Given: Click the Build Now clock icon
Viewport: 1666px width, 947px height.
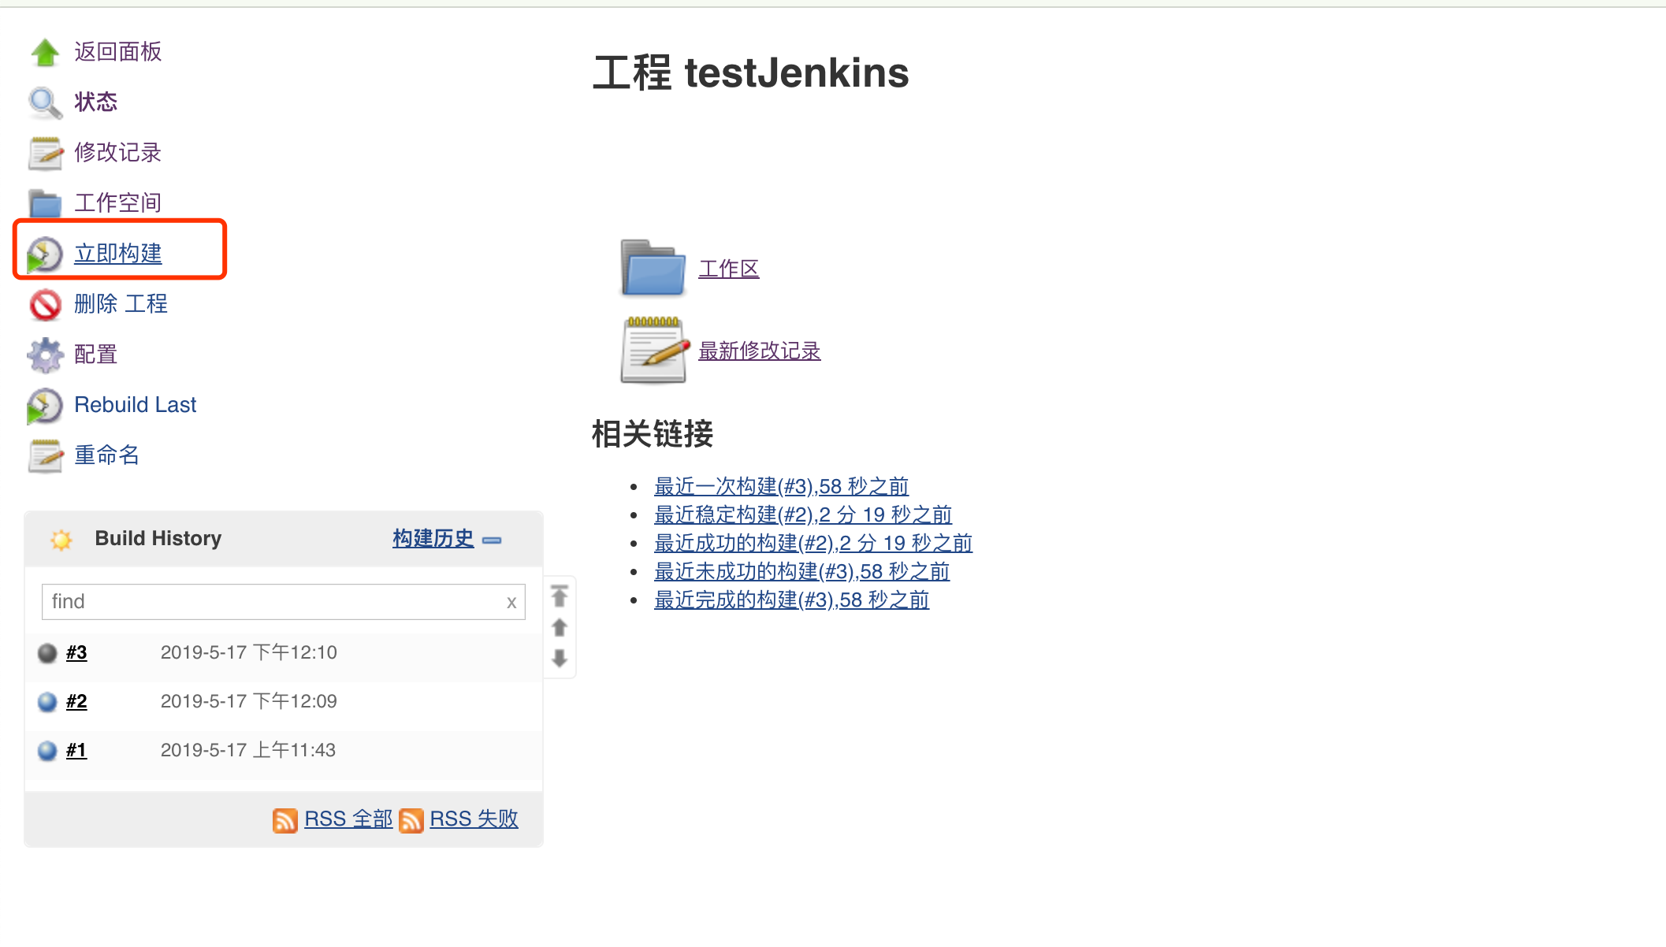Looking at the screenshot, I should [x=45, y=254].
